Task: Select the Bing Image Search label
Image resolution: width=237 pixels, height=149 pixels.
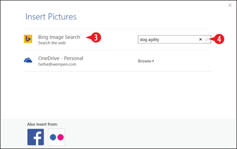Action: pos(59,37)
